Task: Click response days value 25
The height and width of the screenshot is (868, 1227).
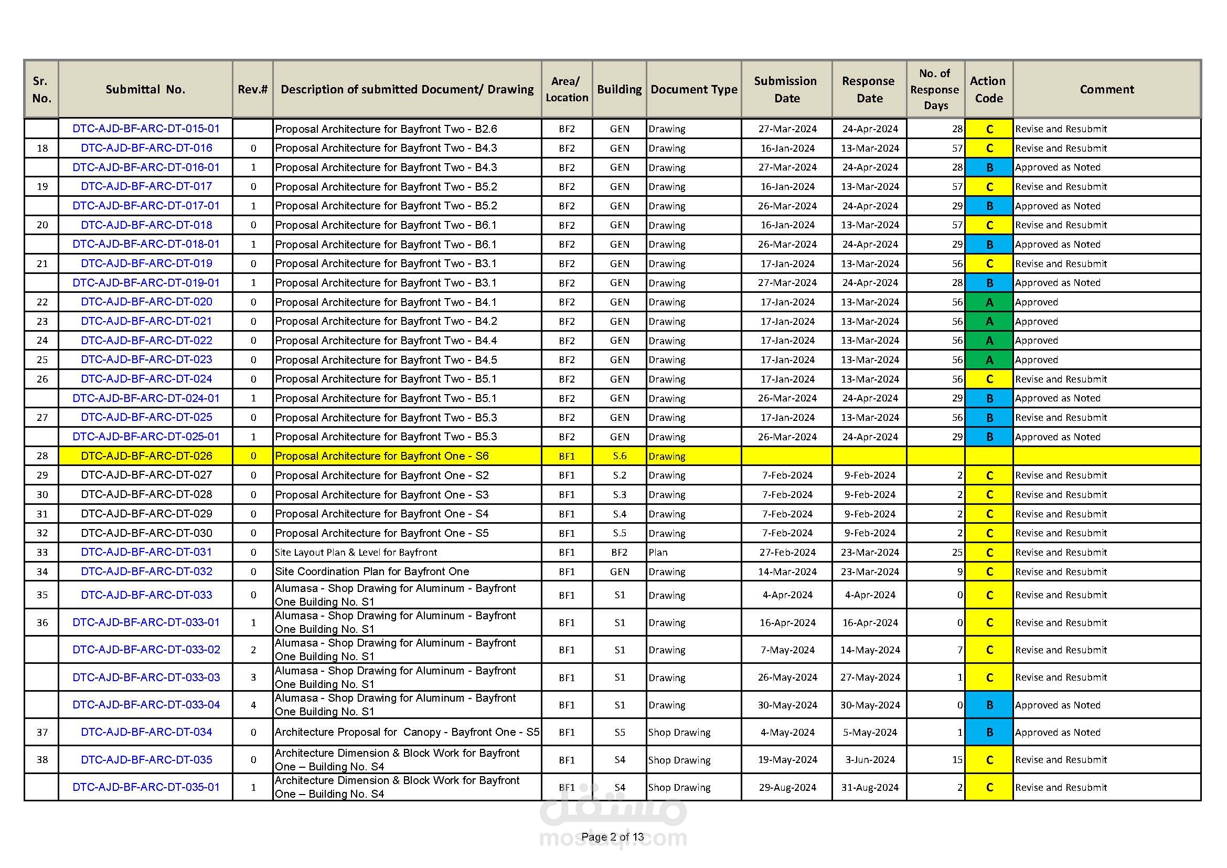Action: (957, 552)
